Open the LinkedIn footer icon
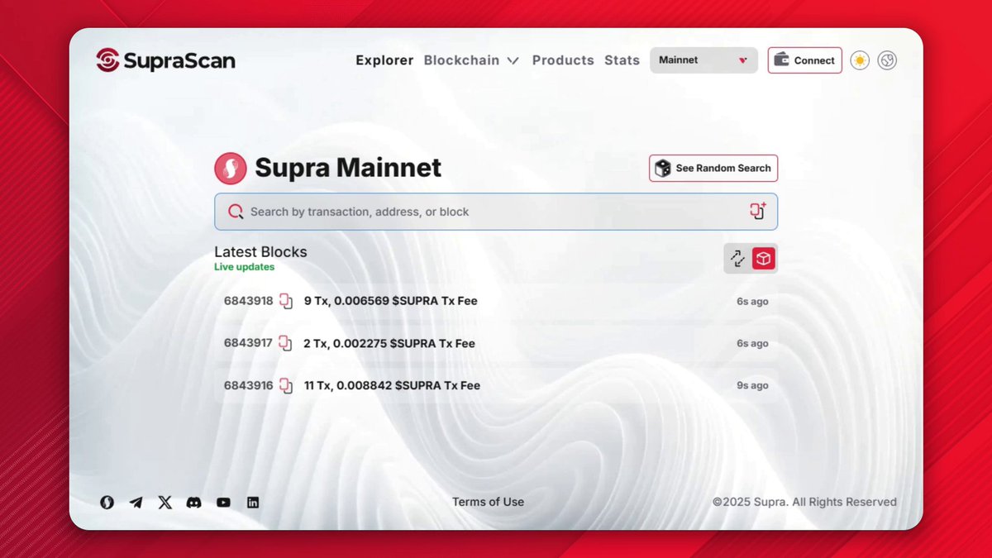The image size is (992, 558). tap(253, 502)
